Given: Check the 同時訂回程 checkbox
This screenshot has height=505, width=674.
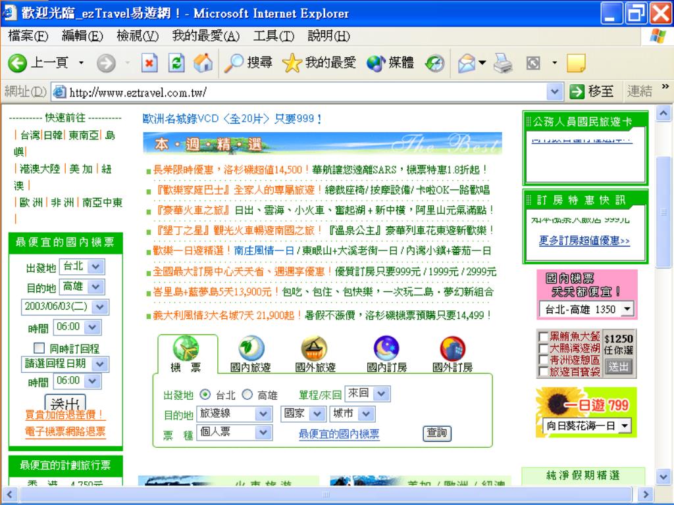Looking at the screenshot, I should point(39,347).
